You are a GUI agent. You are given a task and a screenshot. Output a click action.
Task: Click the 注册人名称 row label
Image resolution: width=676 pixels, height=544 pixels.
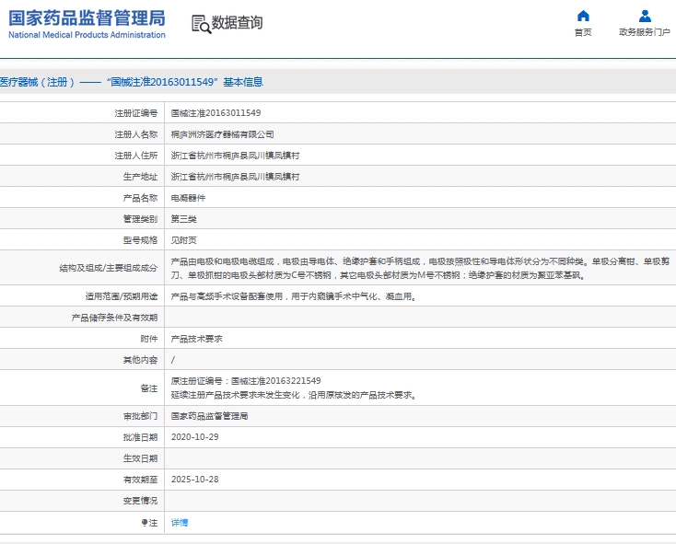click(x=136, y=134)
